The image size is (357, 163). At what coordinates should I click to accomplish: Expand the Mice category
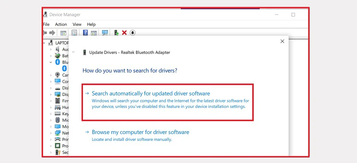(x=51, y=120)
